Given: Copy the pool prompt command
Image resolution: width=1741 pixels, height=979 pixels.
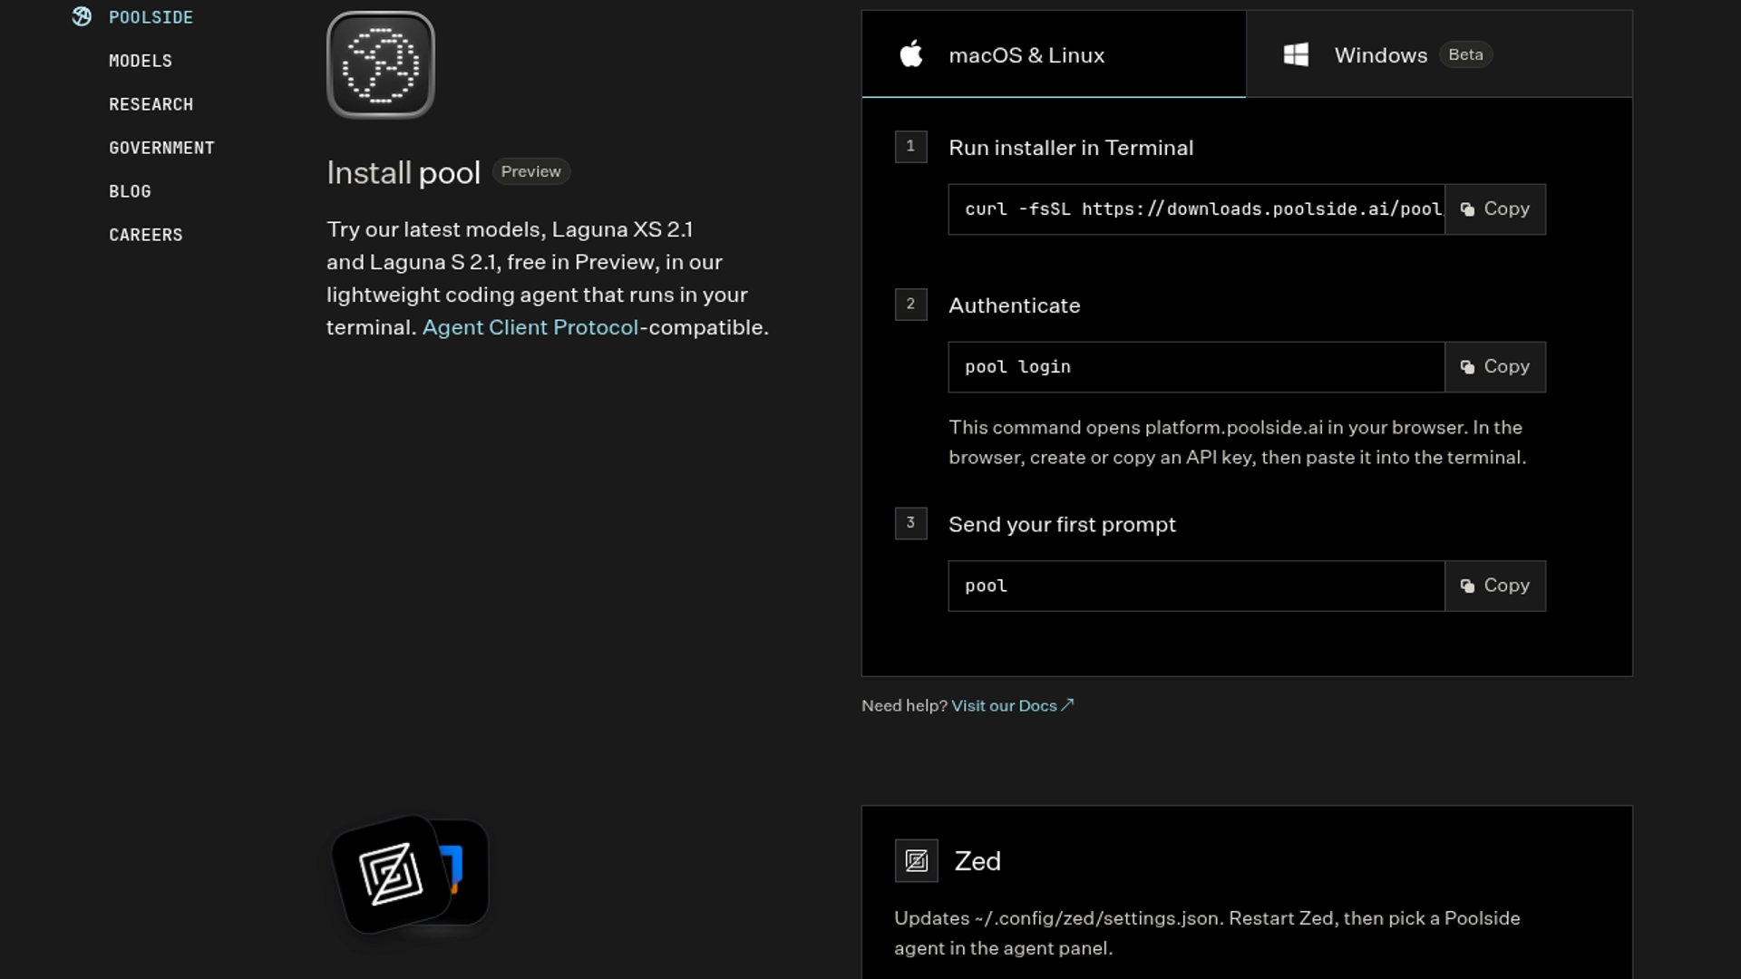Looking at the screenshot, I should 1494,586.
